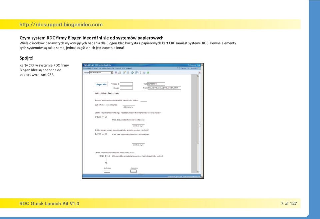Click the form scrollbar up arrow
The width and height of the screenshot is (320, 219).
198,75
